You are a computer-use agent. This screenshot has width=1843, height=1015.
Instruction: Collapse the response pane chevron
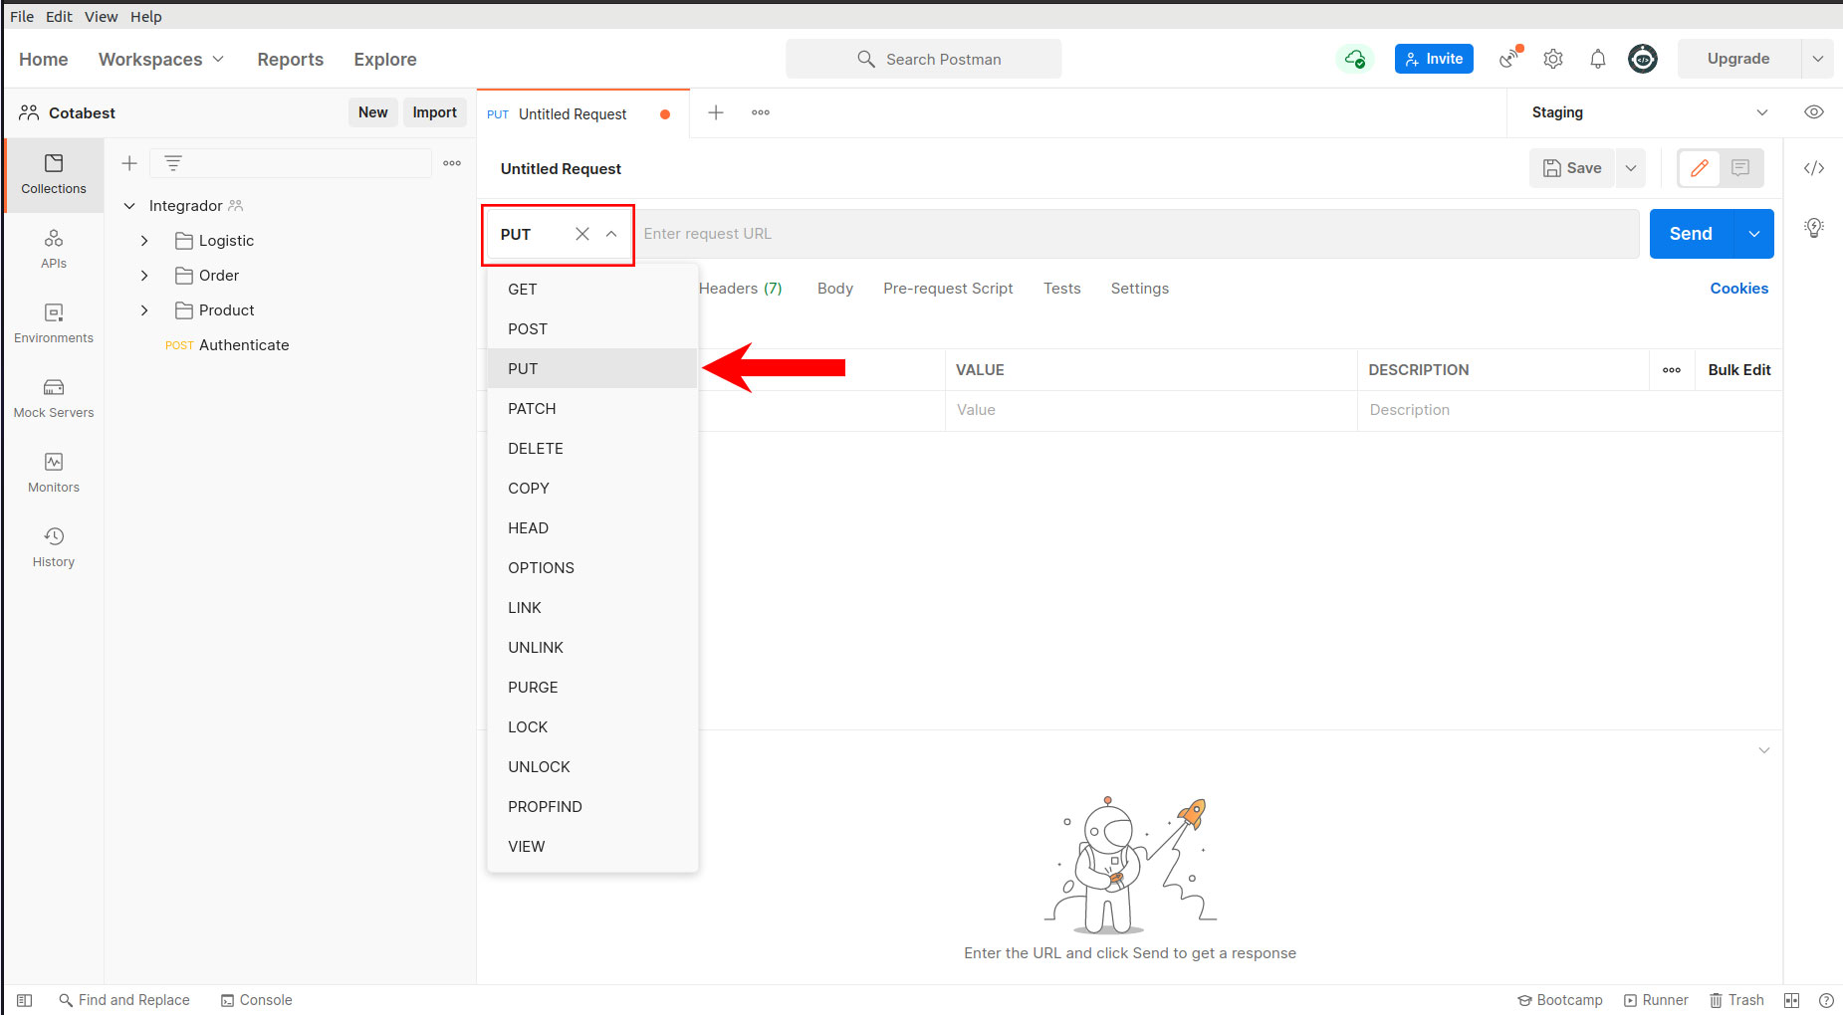coord(1764,750)
